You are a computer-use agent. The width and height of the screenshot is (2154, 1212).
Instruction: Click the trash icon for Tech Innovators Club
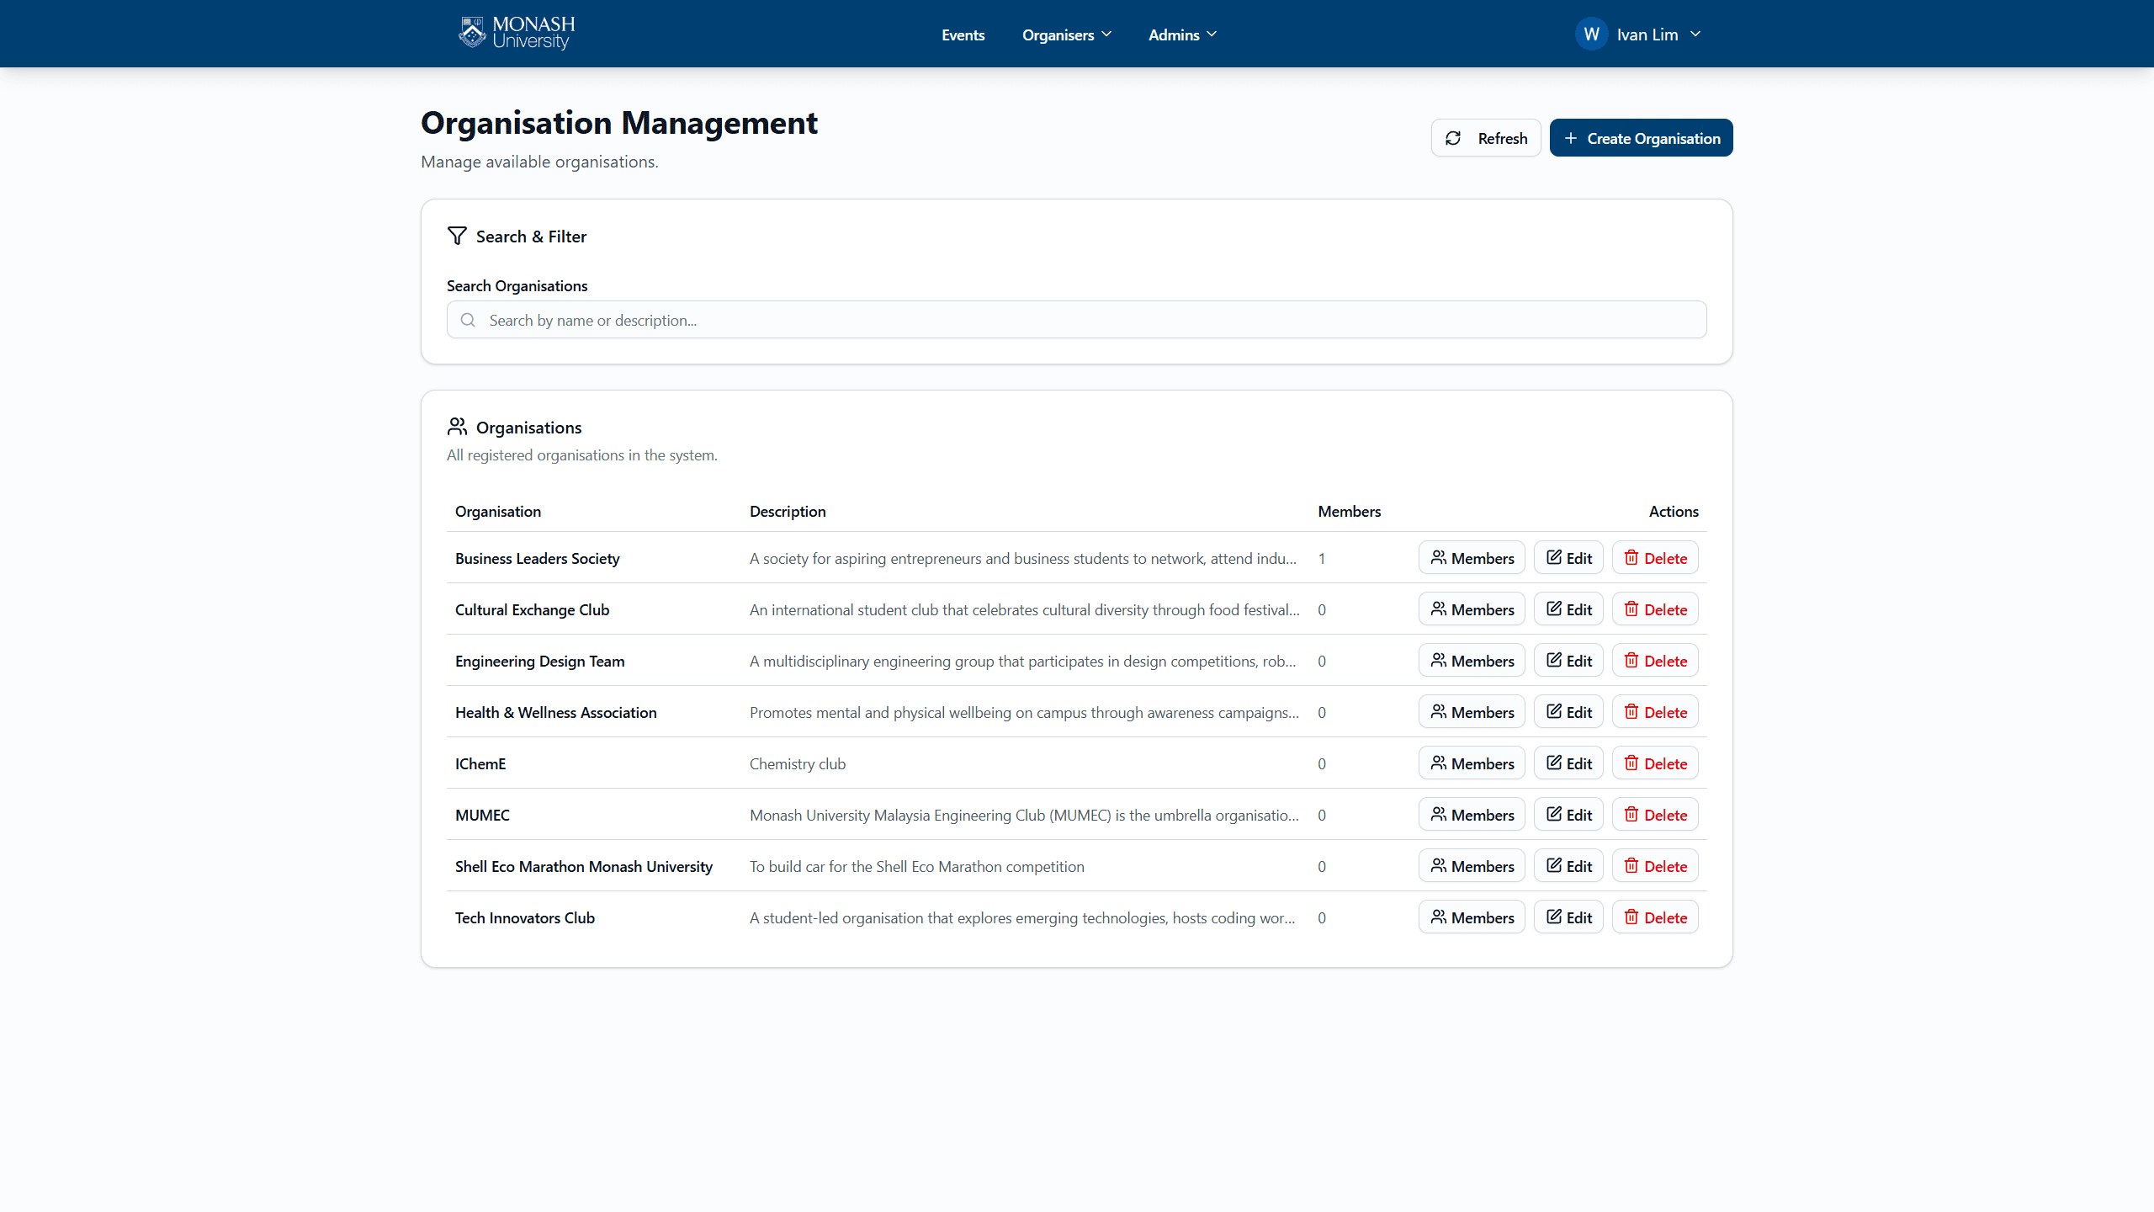tap(1631, 917)
